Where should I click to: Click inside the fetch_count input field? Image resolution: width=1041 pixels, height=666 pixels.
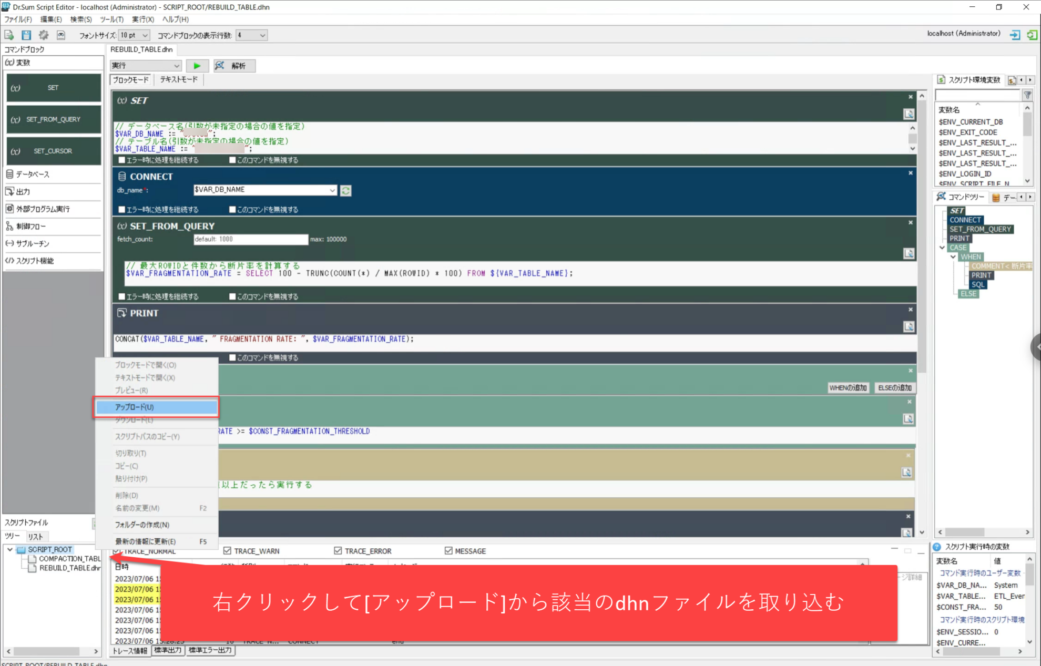coord(251,239)
